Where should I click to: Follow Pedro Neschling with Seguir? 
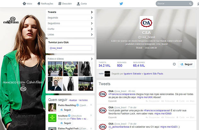(x=65, y=110)
